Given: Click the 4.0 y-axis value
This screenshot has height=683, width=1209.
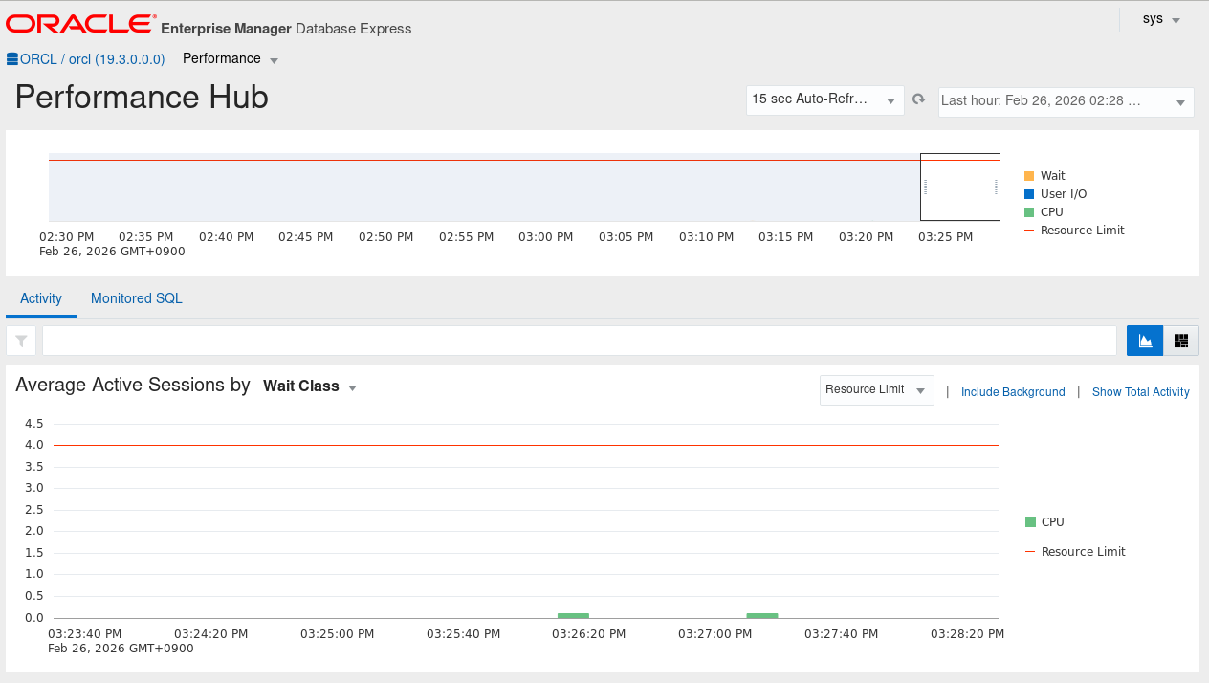Looking at the screenshot, I should pos(34,445).
